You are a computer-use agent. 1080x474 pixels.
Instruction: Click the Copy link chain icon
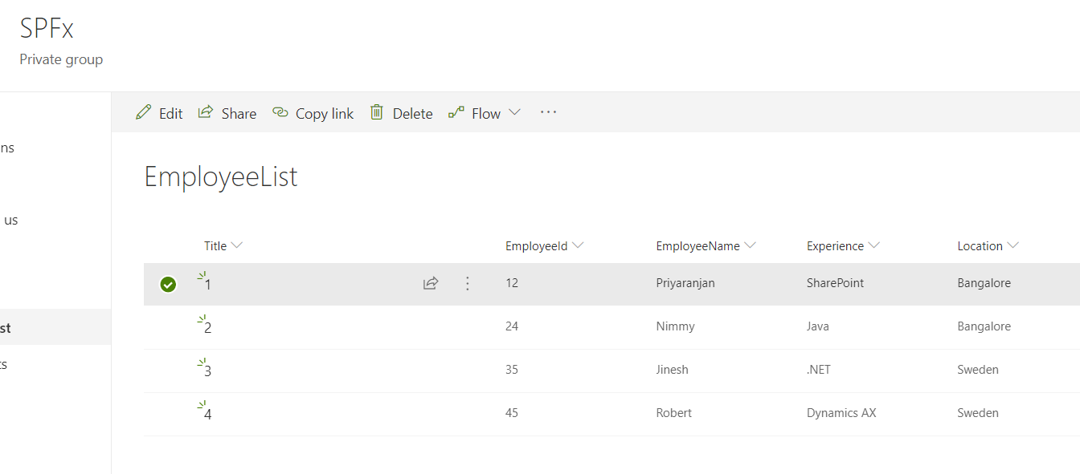click(280, 112)
